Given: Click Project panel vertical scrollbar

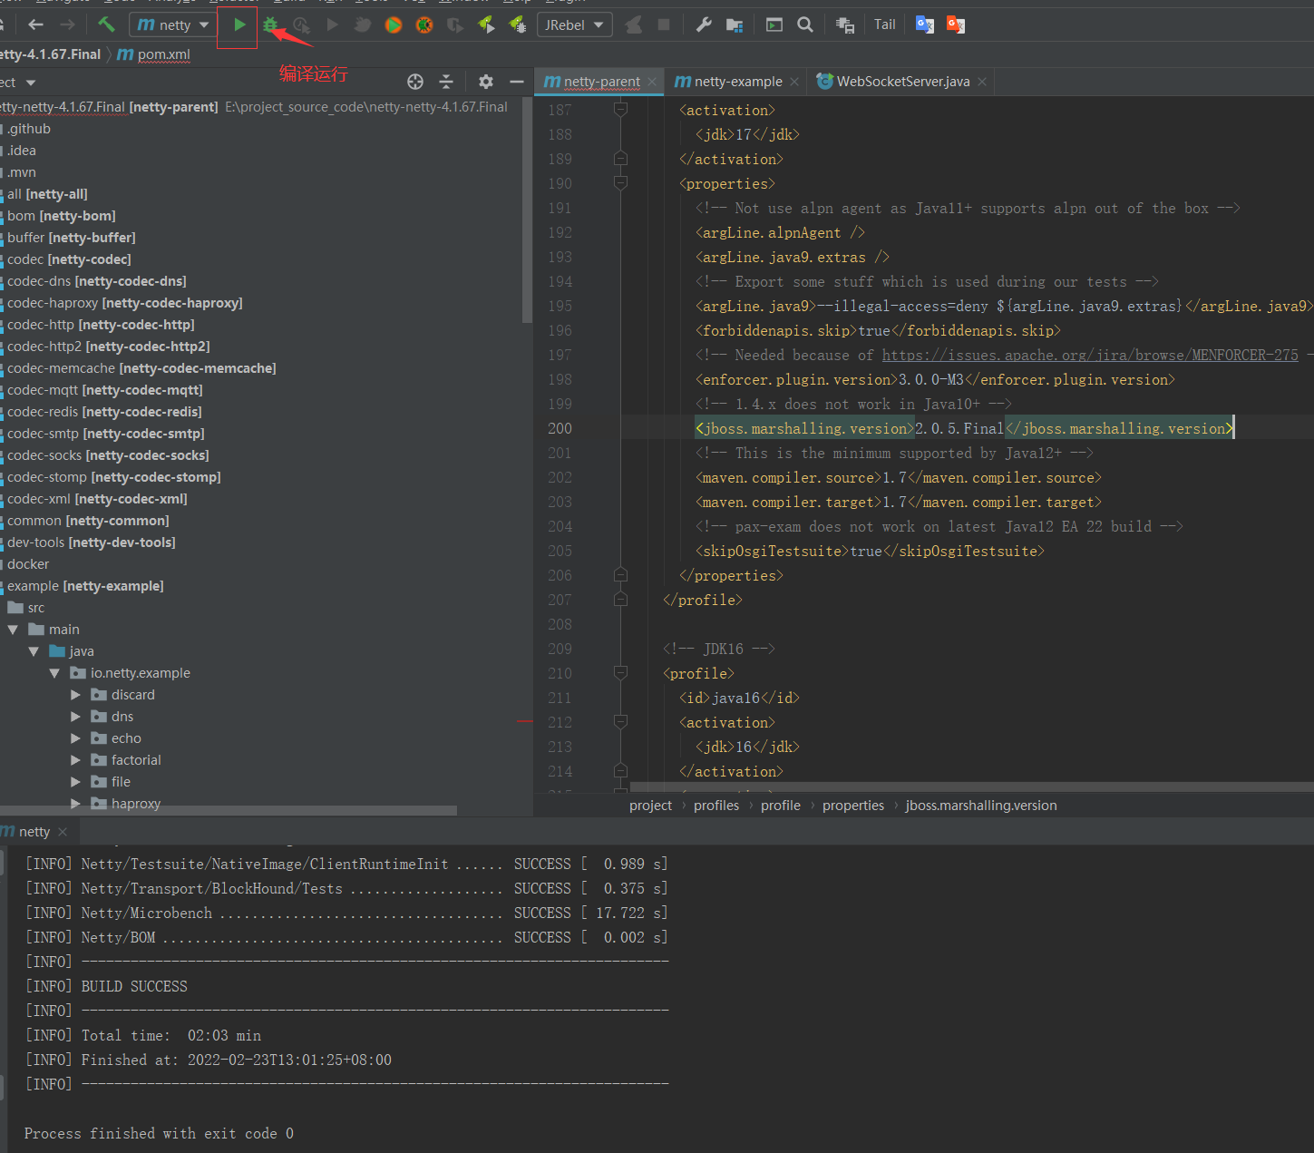Looking at the screenshot, I should coord(528,210).
